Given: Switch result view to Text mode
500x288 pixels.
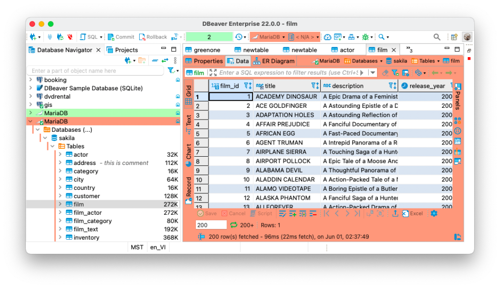Looking at the screenshot, I should click(188, 124).
